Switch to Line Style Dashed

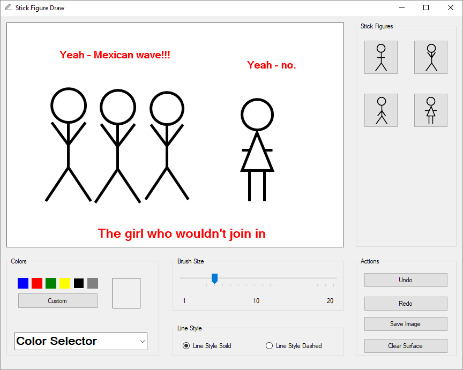click(x=270, y=346)
